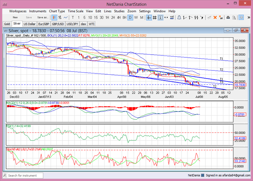Viewport: 253px width, 181px height.
Task: Open the Window menu
Action: (x=159, y=11)
